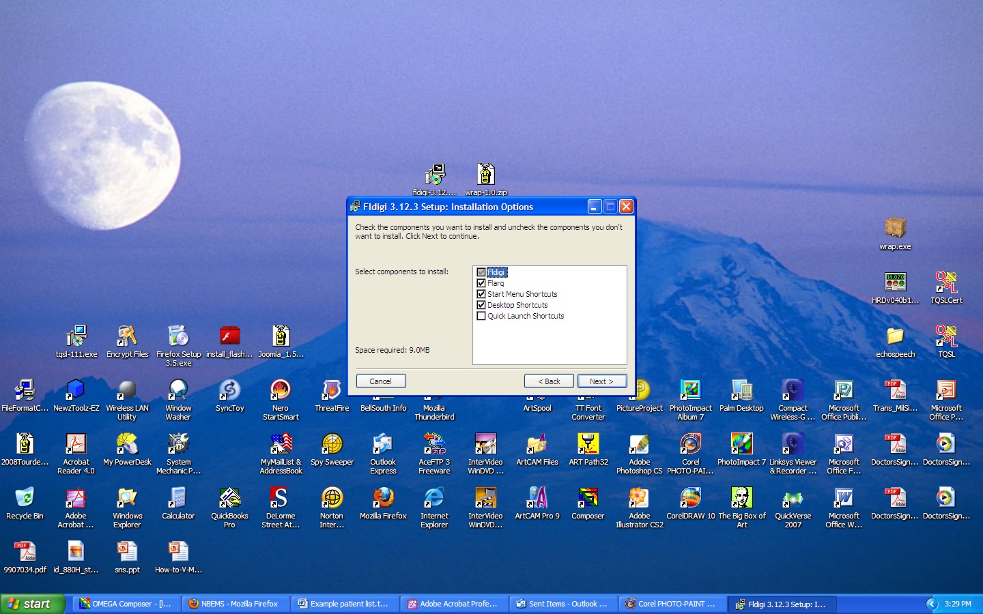Image resolution: width=983 pixels, height=614 pixels.
Task: Select the Palm Desktop icon
Action: (741, 390)
